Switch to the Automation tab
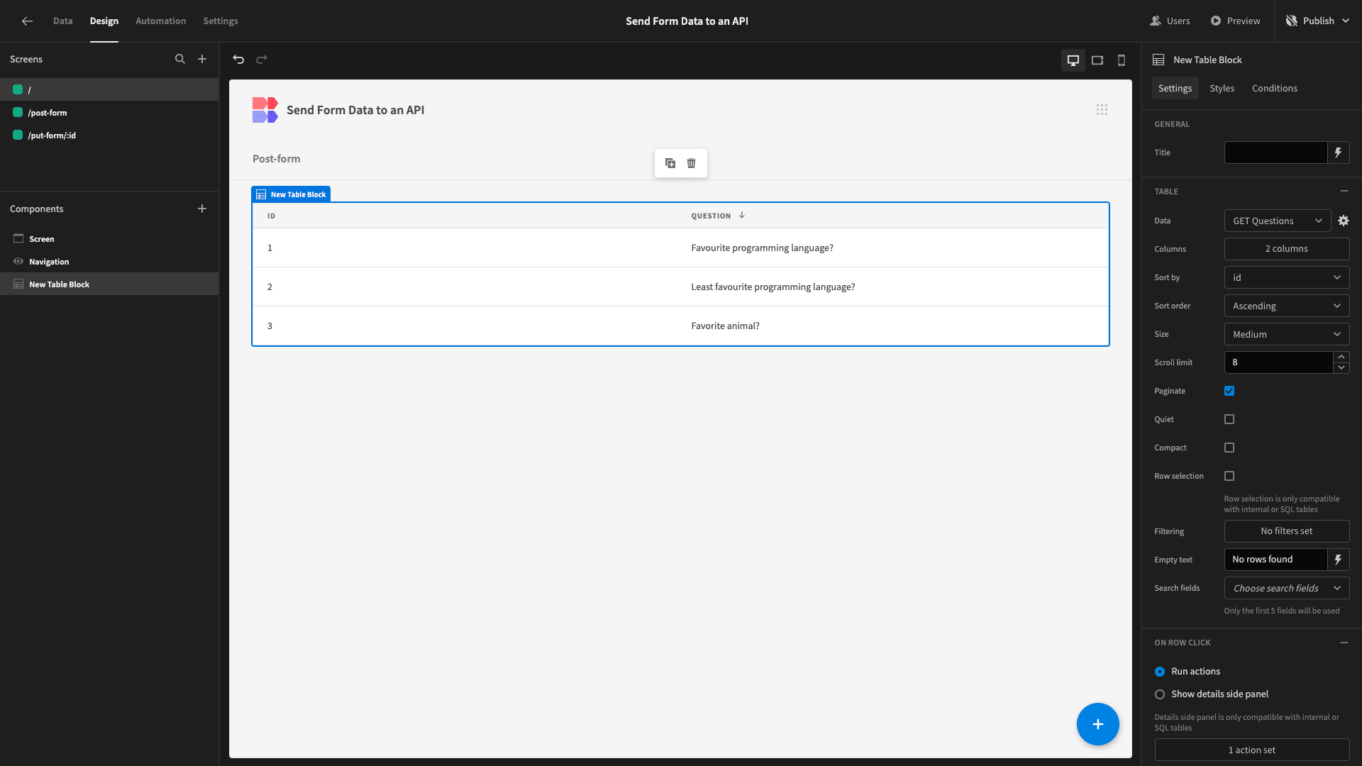 pyautogui.click(x=160, y=21)
